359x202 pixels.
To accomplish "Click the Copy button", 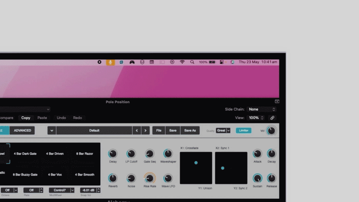I will click(x=26, y=118).
